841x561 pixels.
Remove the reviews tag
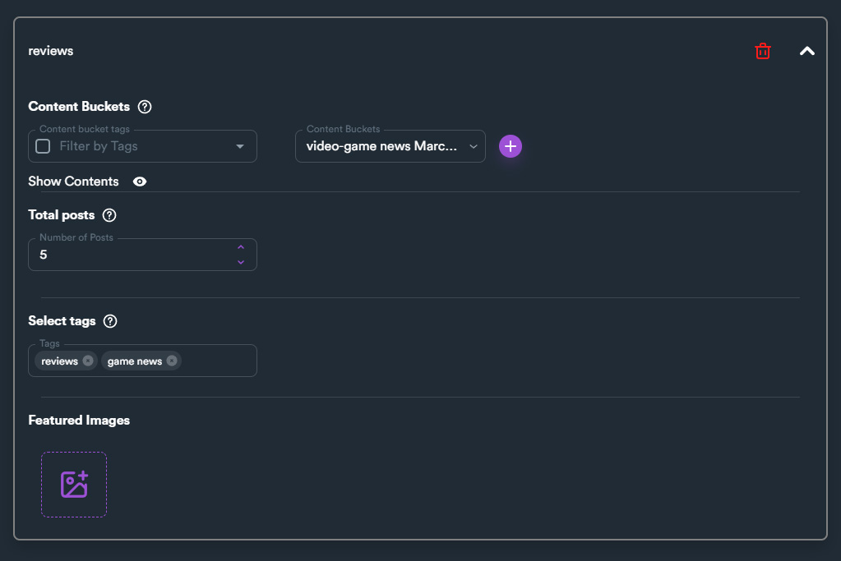88,361
